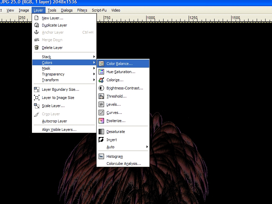Screen dimensions: 272x204
Task: Click the Scale Layer icon
Action: point(37,106)
